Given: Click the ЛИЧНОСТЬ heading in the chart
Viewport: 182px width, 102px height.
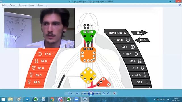Looking at the screenshot, I should (117, 33).
